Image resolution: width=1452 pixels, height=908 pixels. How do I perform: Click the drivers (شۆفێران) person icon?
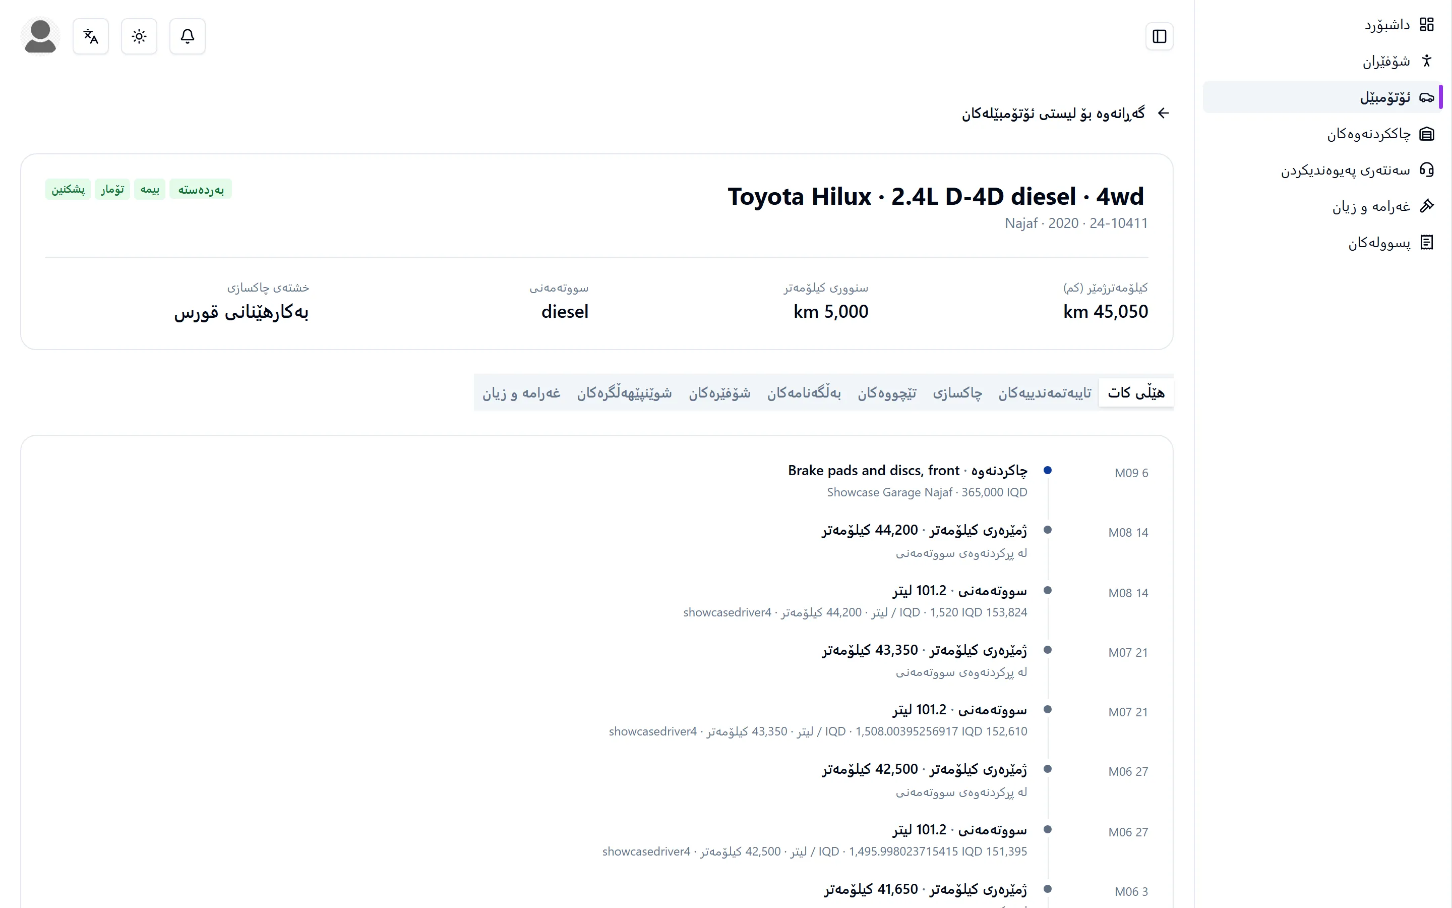click(x=1426, y=61)
